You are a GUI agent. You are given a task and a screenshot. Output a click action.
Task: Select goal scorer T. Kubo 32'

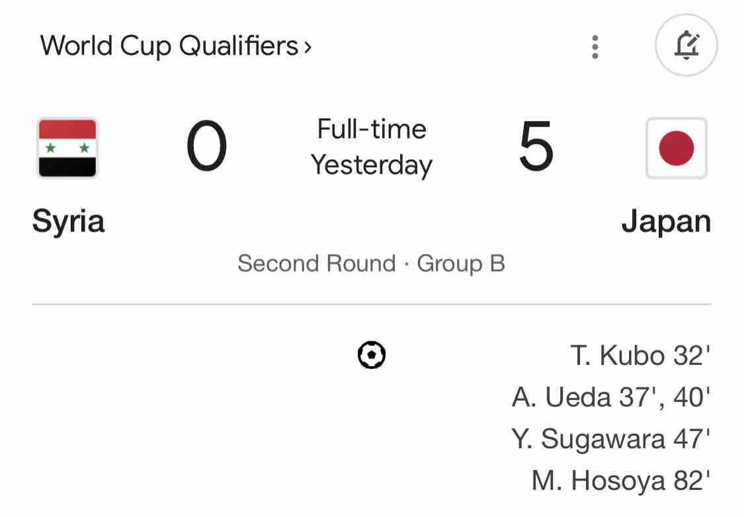click(640, 356)
